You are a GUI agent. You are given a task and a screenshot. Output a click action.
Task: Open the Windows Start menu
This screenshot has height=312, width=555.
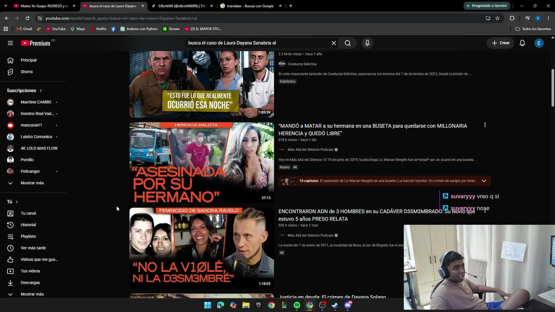pyautogui.click(x=208, y=305)
